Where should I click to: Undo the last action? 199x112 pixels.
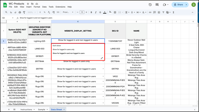pos(11,12)
